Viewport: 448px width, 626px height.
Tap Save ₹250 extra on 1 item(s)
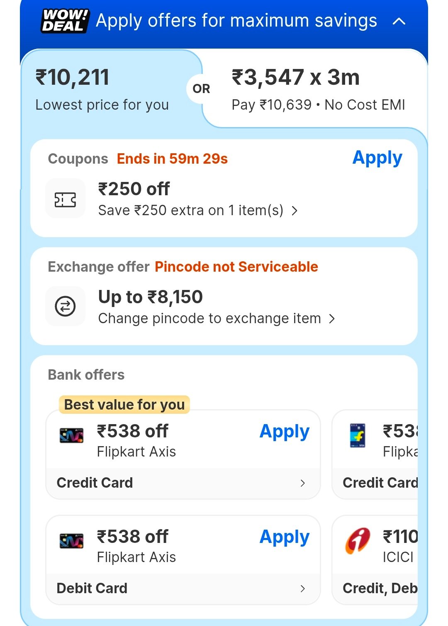coord(191,211)
